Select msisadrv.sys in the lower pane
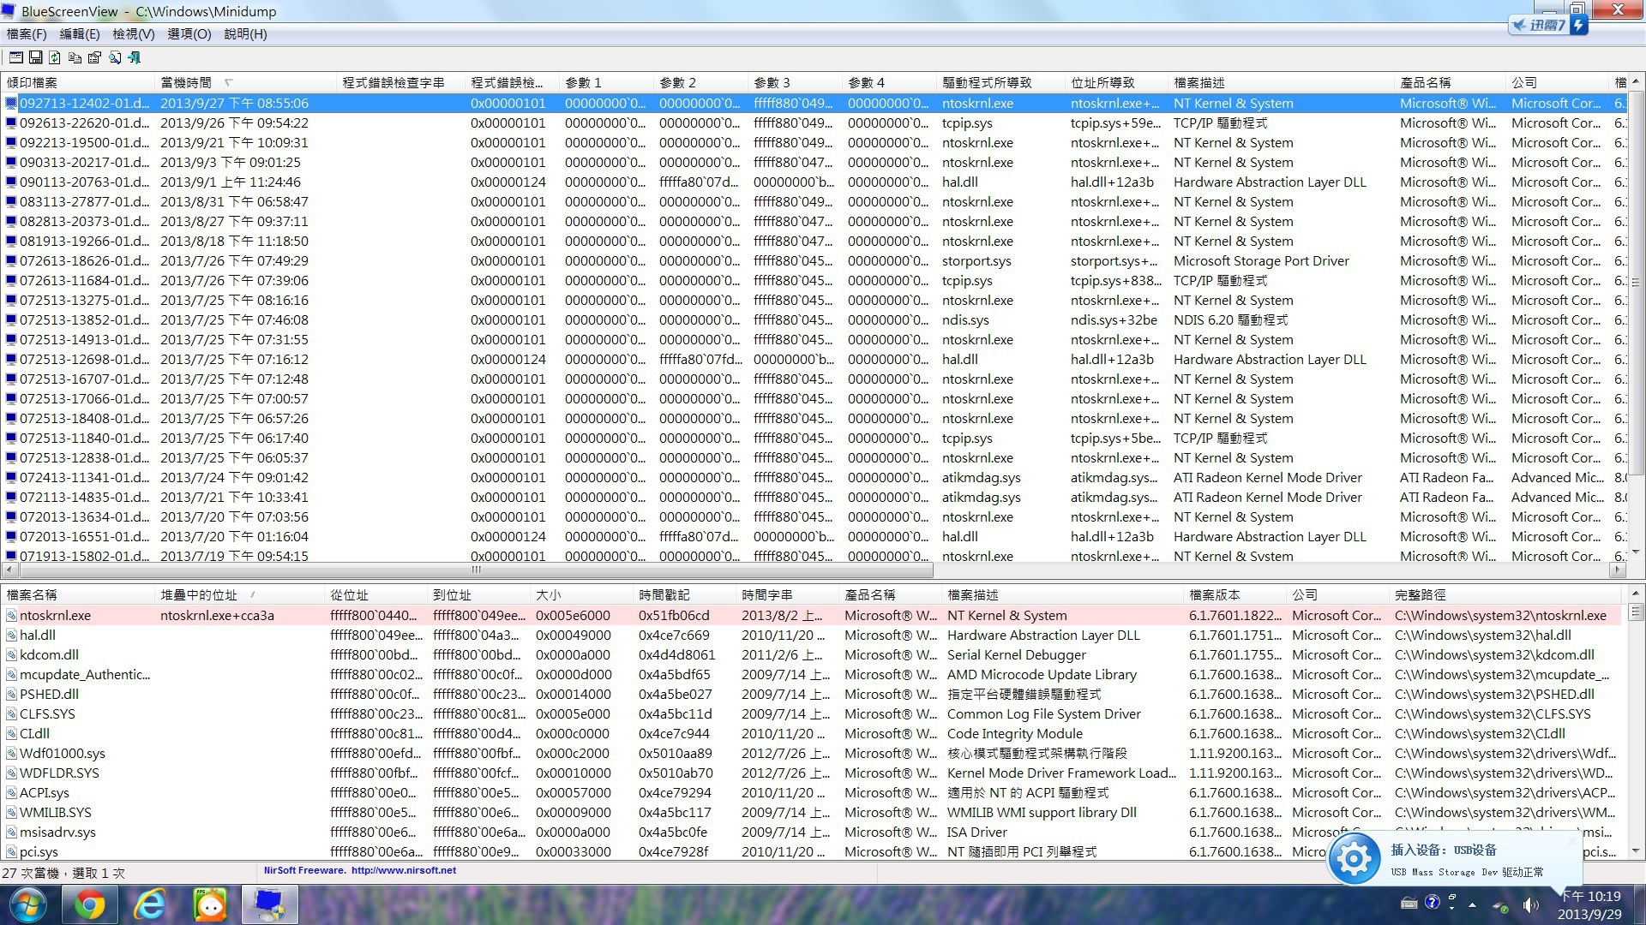1646x925 pixels. 811,832
